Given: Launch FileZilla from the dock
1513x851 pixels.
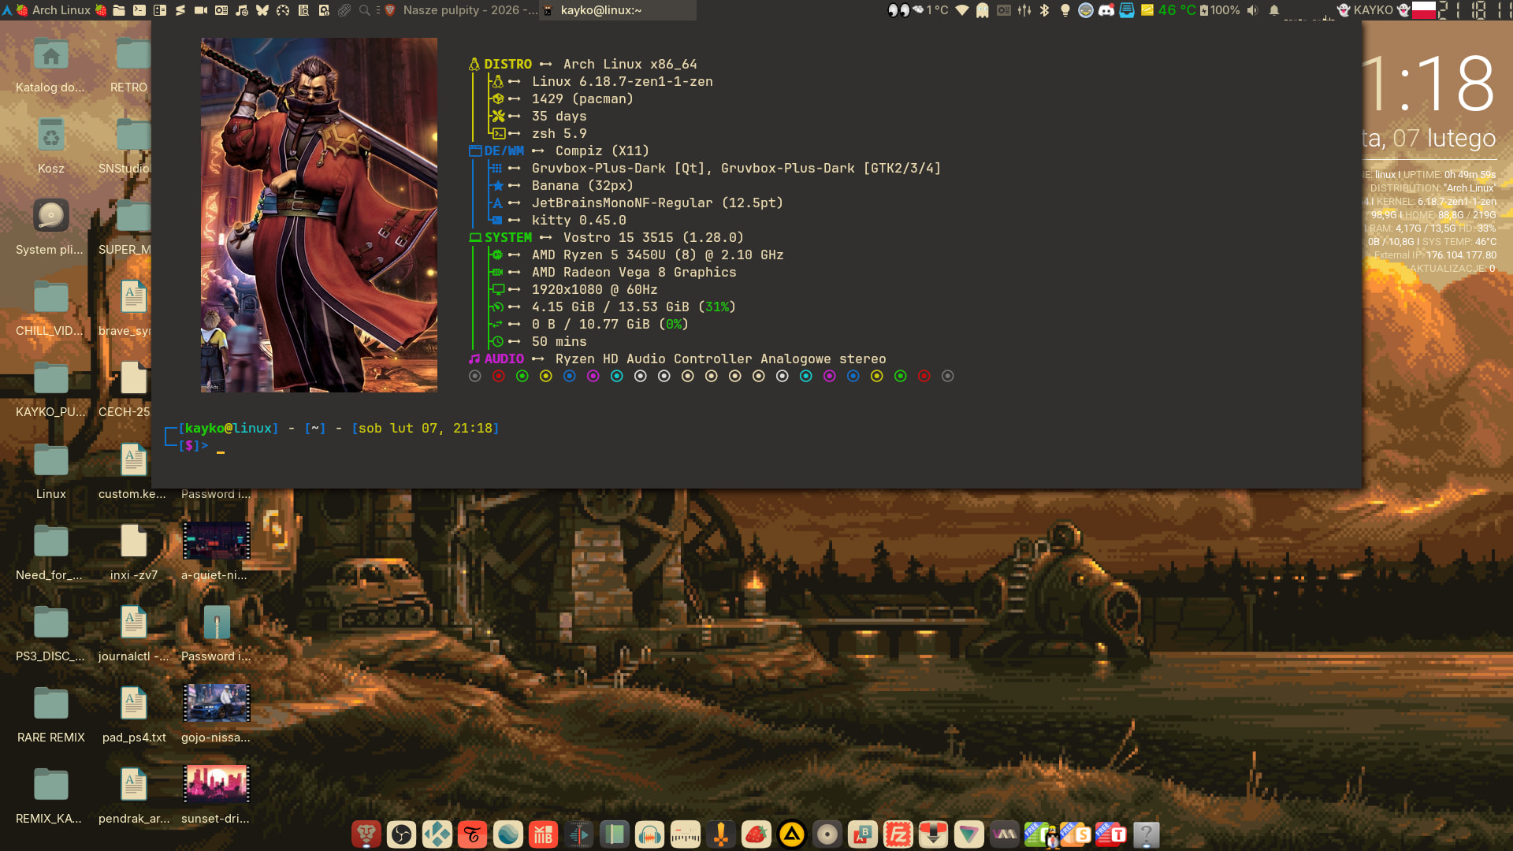Looking at the screenshot, I should pyautogui.click(x=898, y=834).
